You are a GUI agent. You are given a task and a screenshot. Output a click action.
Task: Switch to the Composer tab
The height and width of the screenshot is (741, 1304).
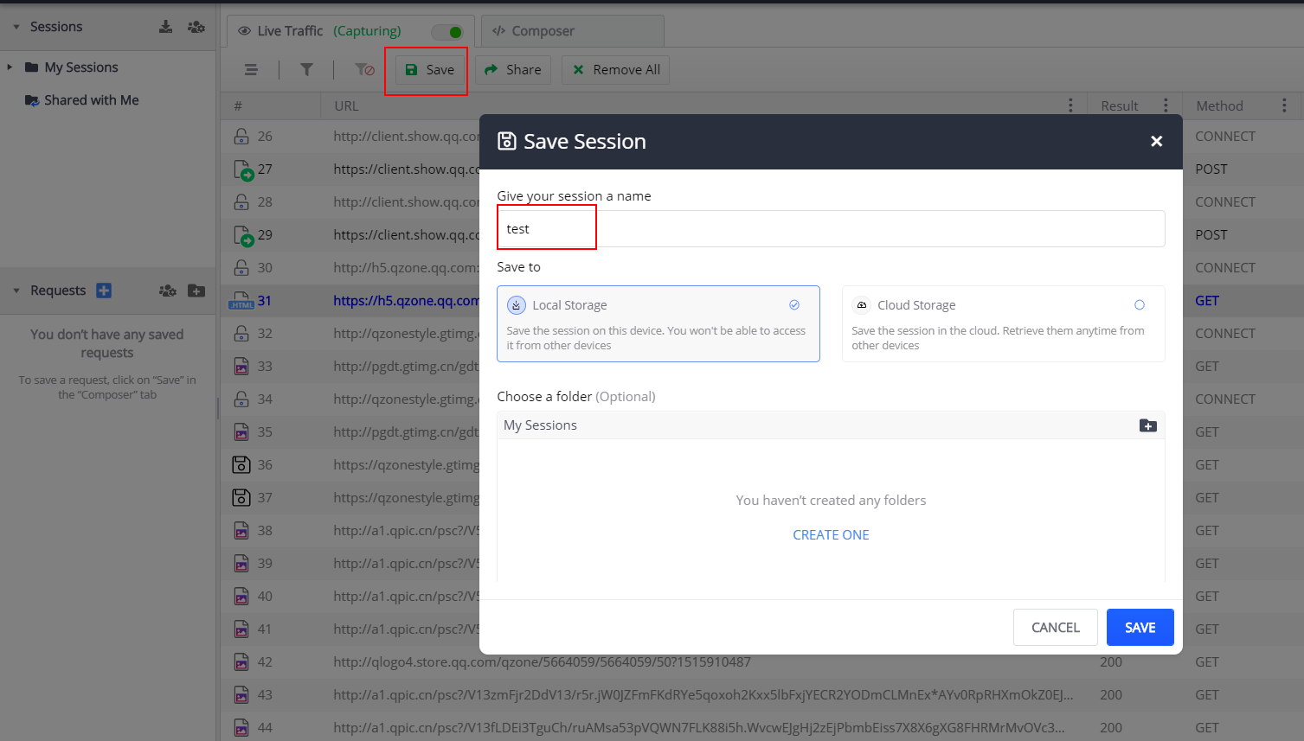pyautogui.click(x=573, y=31)
